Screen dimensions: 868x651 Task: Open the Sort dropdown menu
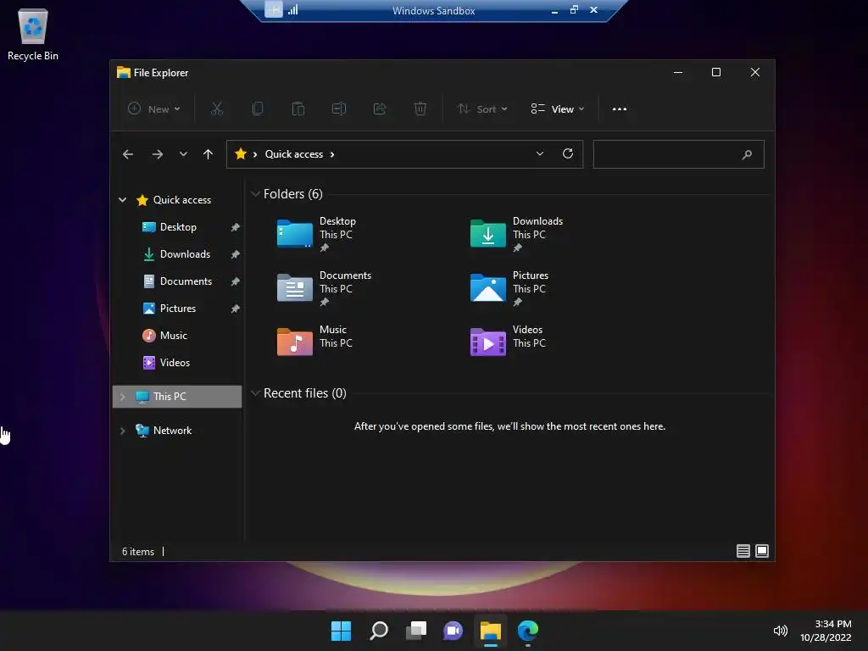tap(482, 109)
